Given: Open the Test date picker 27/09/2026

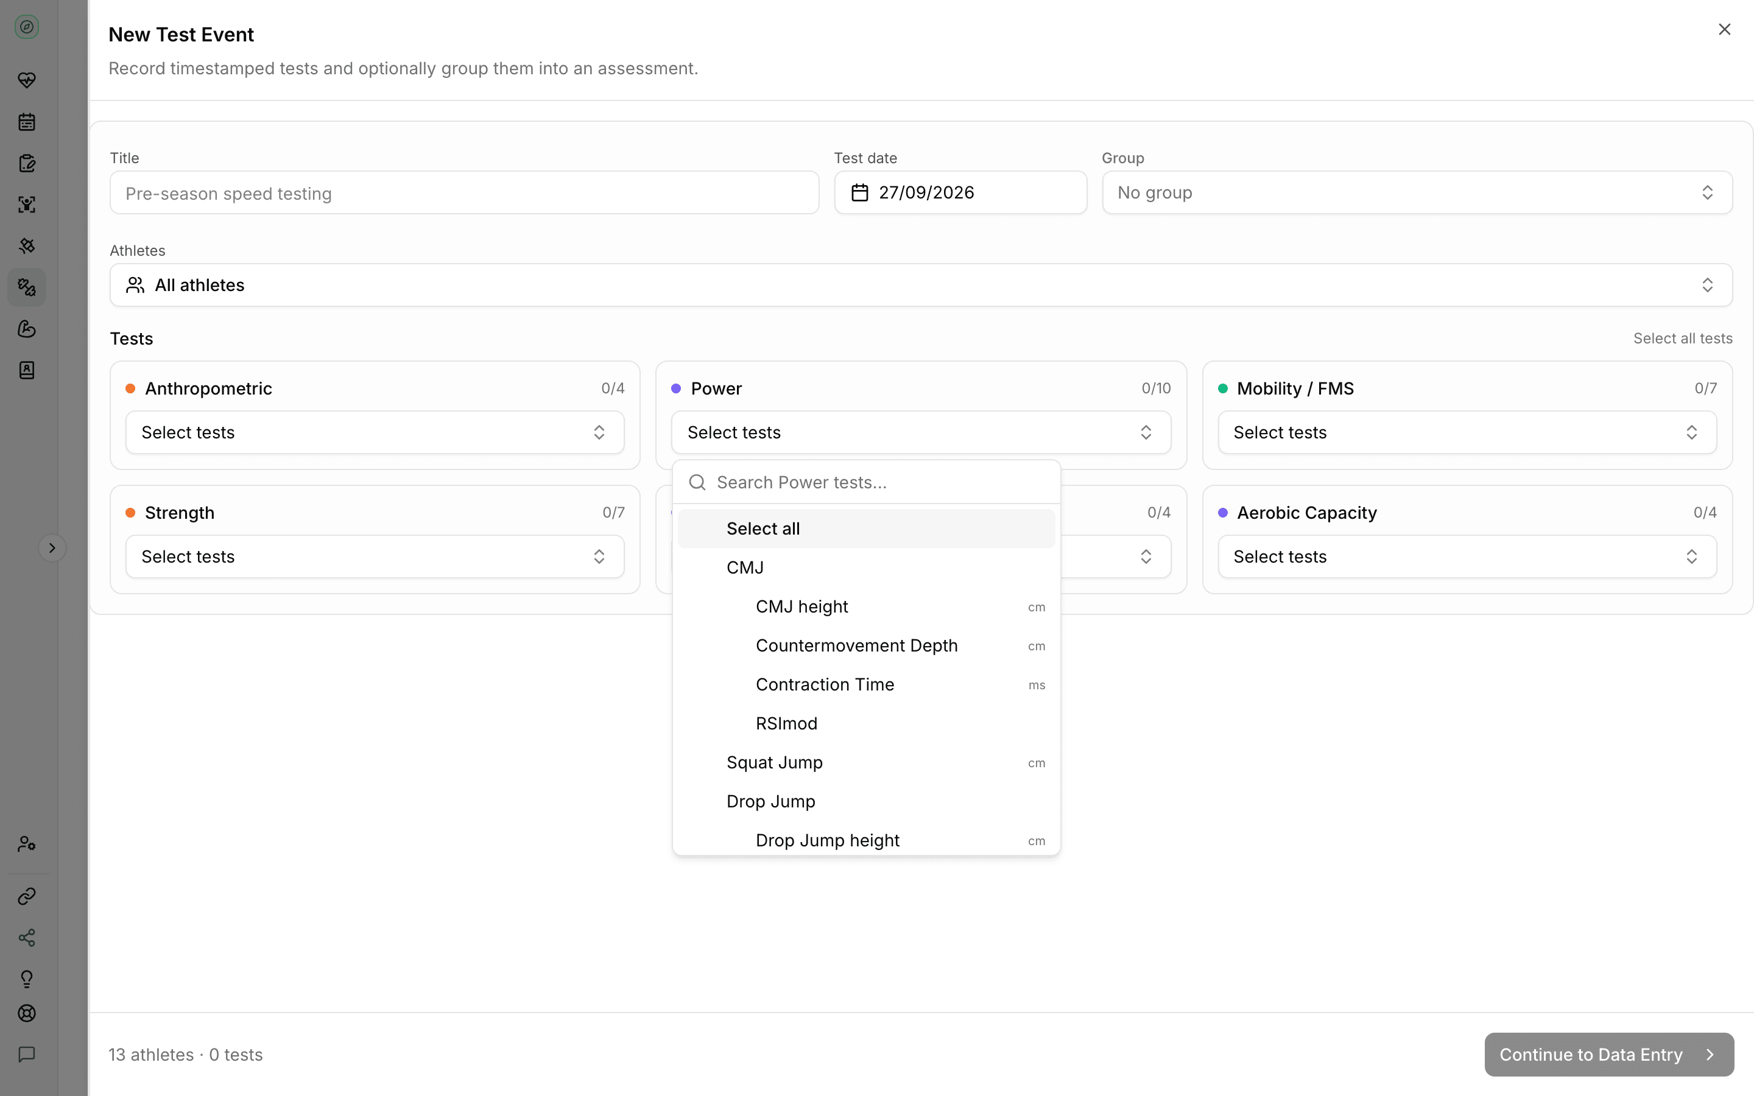Looking at the screenshot, I should (960, 193).
